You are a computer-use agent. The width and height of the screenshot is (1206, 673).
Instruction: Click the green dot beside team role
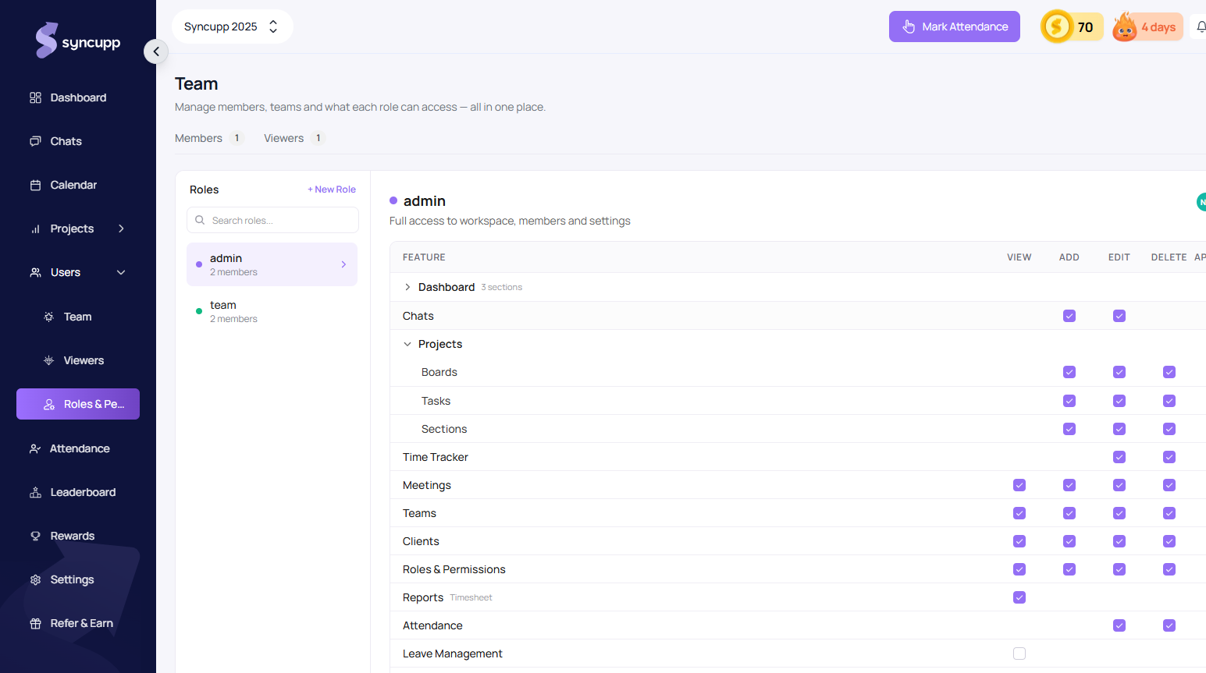pyautogui.click(x=199, y=311)
